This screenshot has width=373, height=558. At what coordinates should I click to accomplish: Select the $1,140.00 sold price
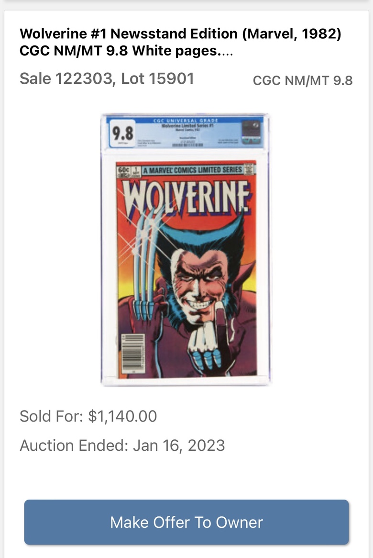point(123,416)
